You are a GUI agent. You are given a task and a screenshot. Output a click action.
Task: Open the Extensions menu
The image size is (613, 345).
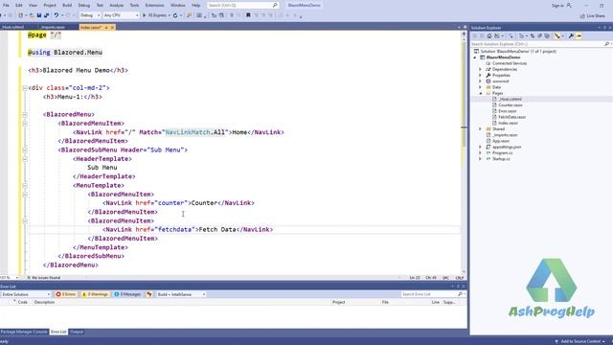tap(154, 6)
